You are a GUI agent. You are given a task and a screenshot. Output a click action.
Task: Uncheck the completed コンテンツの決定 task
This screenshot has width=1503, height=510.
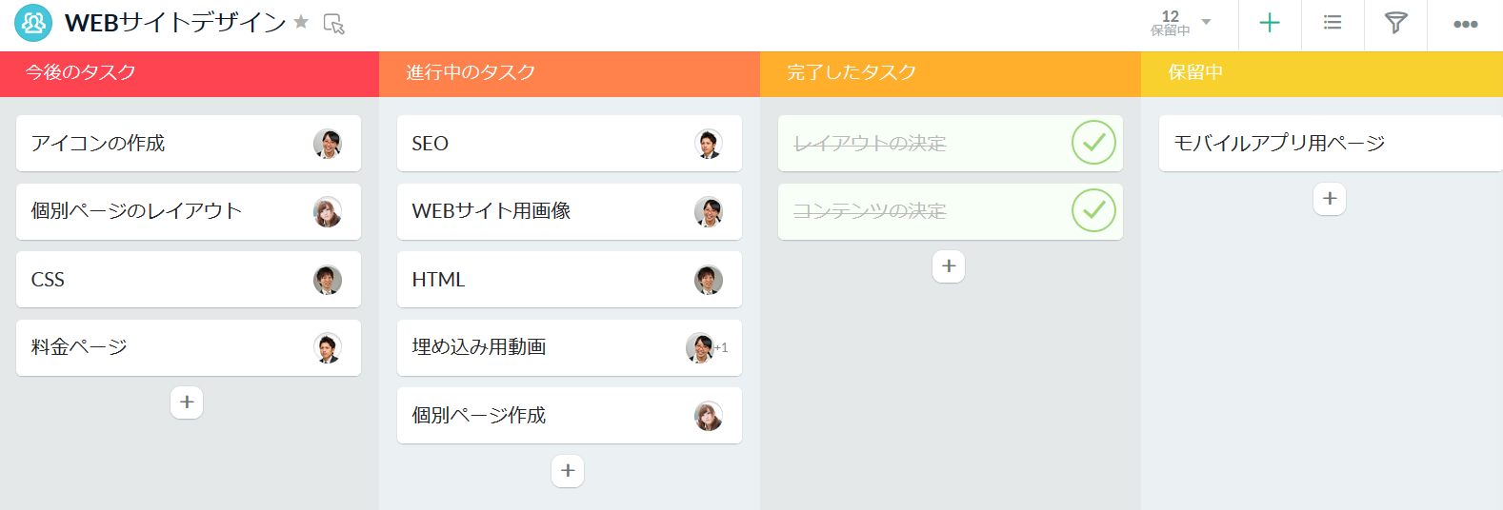[1093, 210]
